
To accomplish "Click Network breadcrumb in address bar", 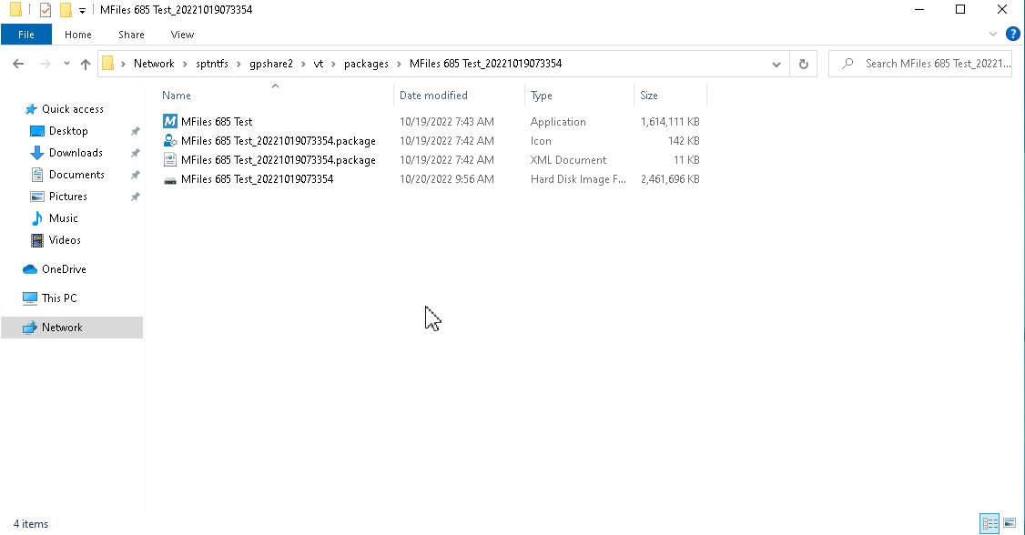I will pyautogui.click(x=154, y=64).
